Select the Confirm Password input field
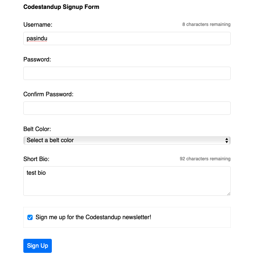264x271 pixels. click(x=127, y=108)
